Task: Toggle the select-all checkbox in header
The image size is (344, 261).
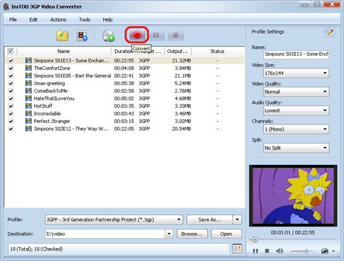Action: point(10,51)
